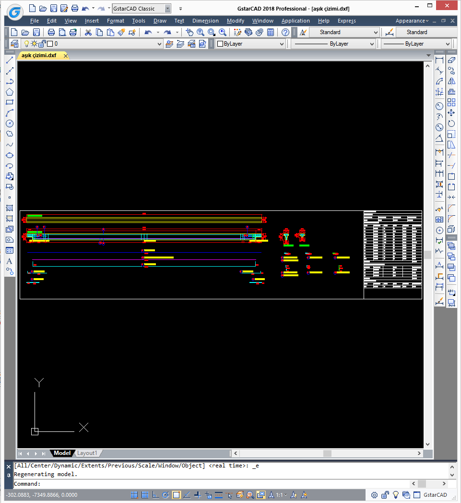Toggle Ortho mode in status bar
The image size is (461, 503).
pyautogui.click(x=155, y=495)
